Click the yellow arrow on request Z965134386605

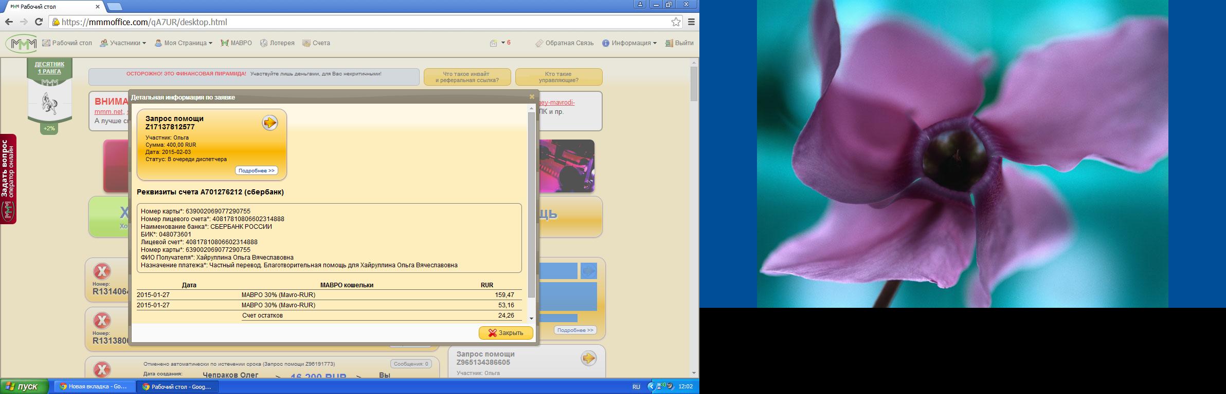click(x=588, y=358)
